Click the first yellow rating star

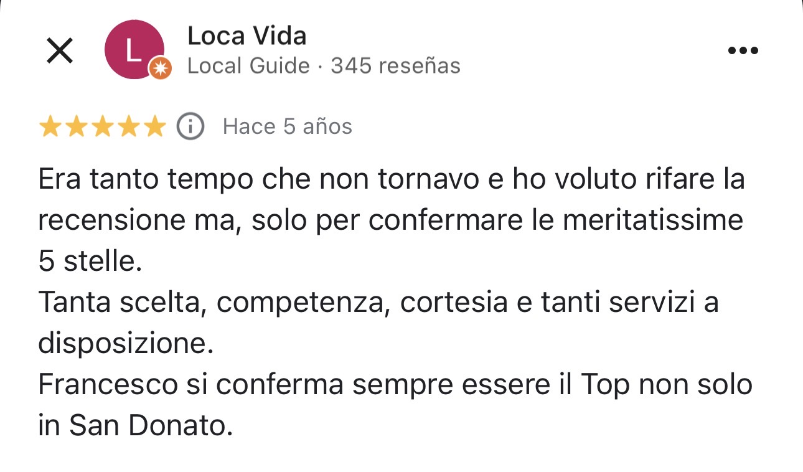click(x=50, y=127)
